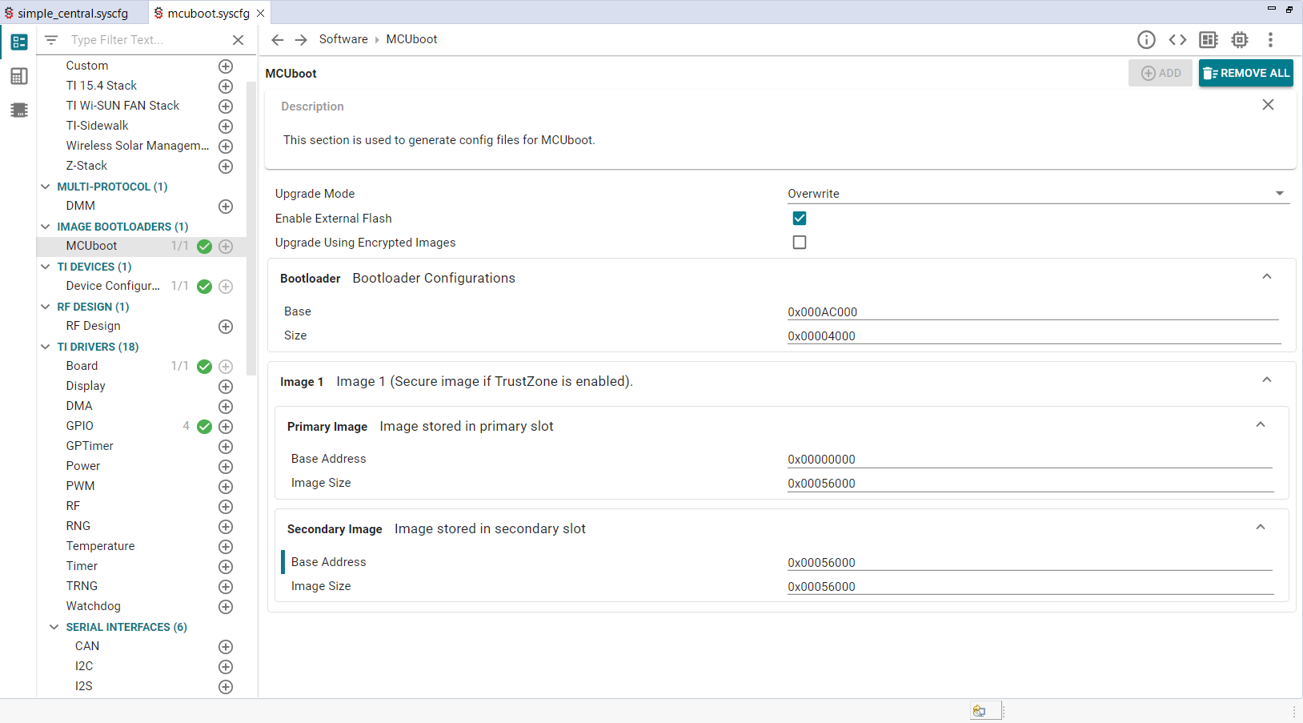Collapse the RF DESIGN tree group
The image size is (1303, 723).
coord(46,307)
